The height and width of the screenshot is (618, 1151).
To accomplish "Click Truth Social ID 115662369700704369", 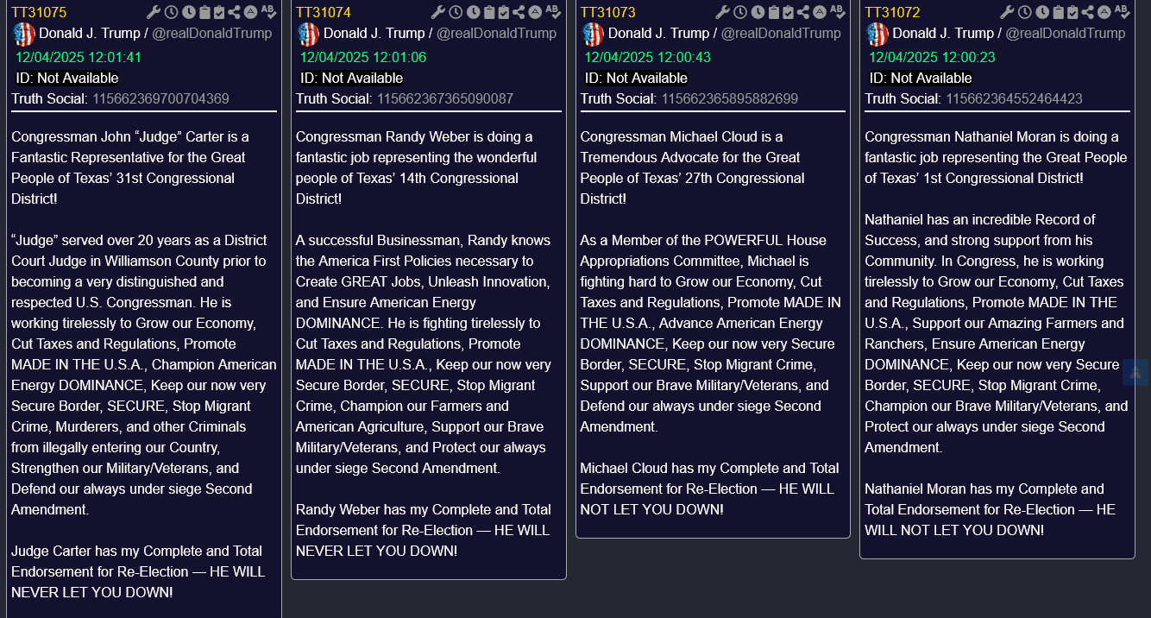I will click(x=161, y=98).
